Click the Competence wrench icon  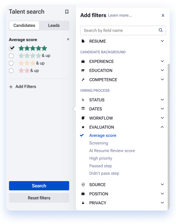click(x=83, y=80)
